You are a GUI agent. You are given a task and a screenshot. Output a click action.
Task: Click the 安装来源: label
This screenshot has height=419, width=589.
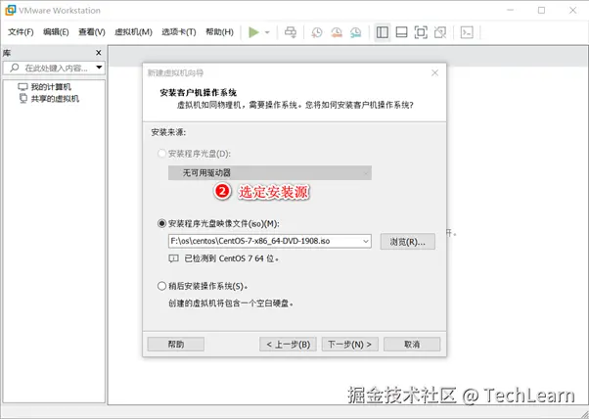pyautogui.click(x=168, y=132)
